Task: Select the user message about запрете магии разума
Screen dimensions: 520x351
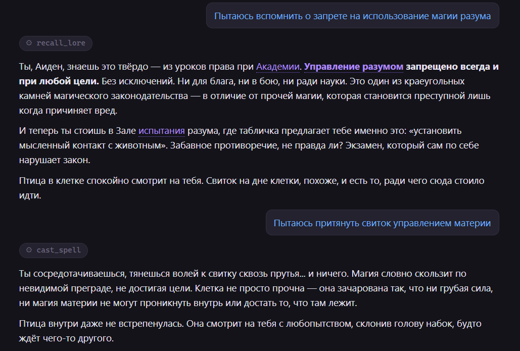Action: (x=353, y=16)
